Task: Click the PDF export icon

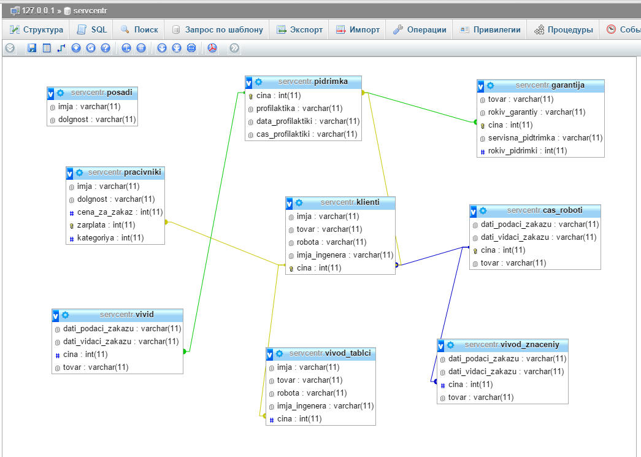Action: tap(212, 48)
